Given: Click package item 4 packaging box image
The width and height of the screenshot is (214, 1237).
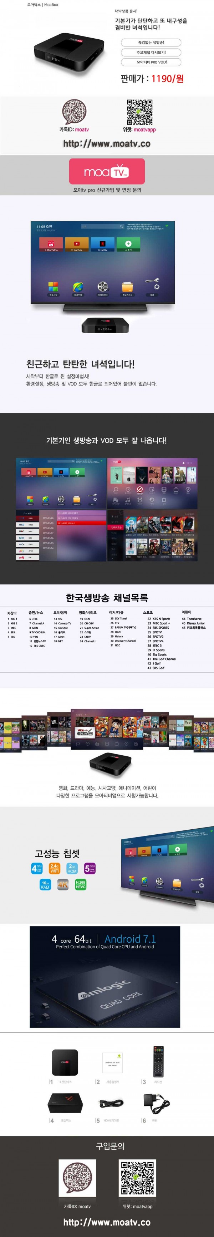Looking at the screenshot, I should click(66, 1104).
